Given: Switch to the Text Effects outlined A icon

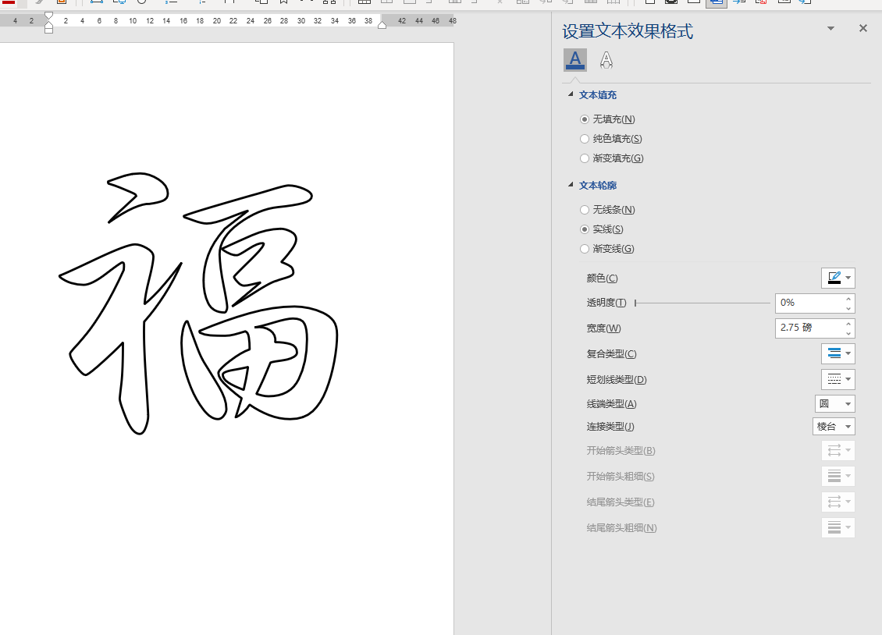Looking at the screenshot, I should pos(606,59).
